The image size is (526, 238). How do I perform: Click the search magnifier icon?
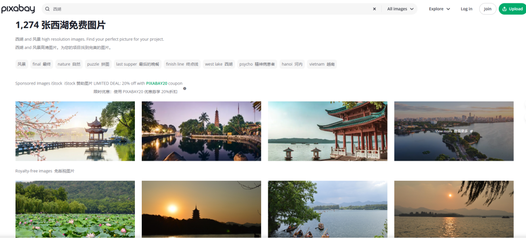coord(48,9)
